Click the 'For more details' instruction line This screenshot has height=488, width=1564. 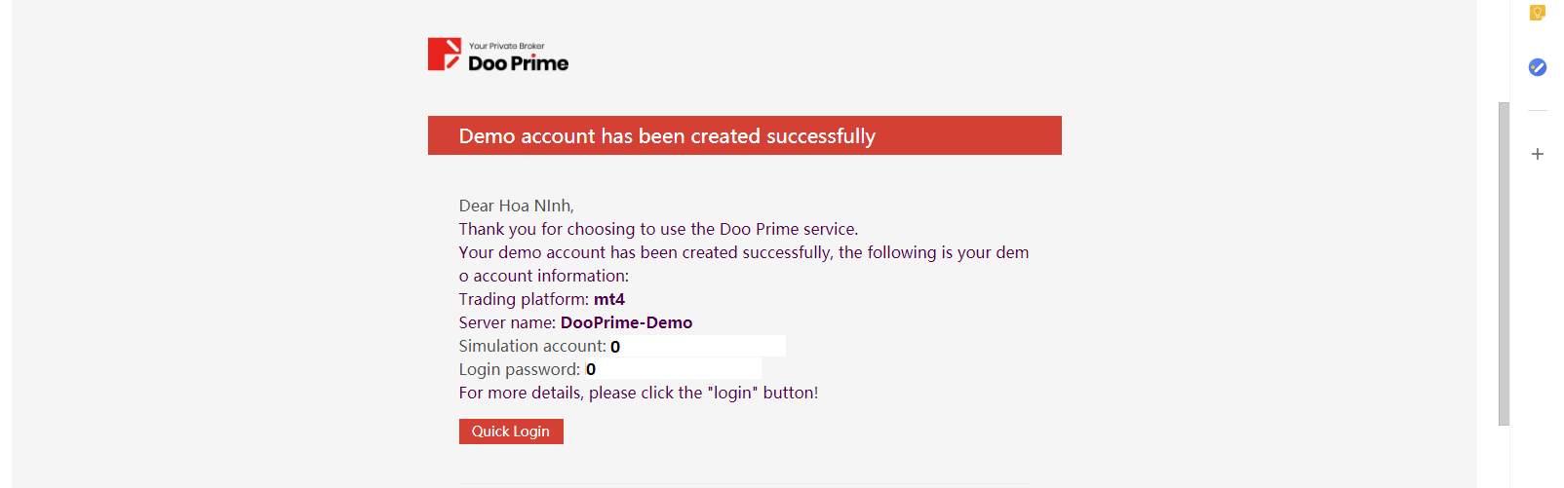click(x=639, y=393)
